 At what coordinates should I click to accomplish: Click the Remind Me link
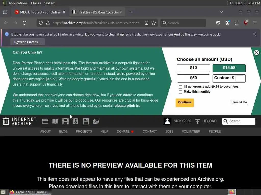[x=239, y=102]
